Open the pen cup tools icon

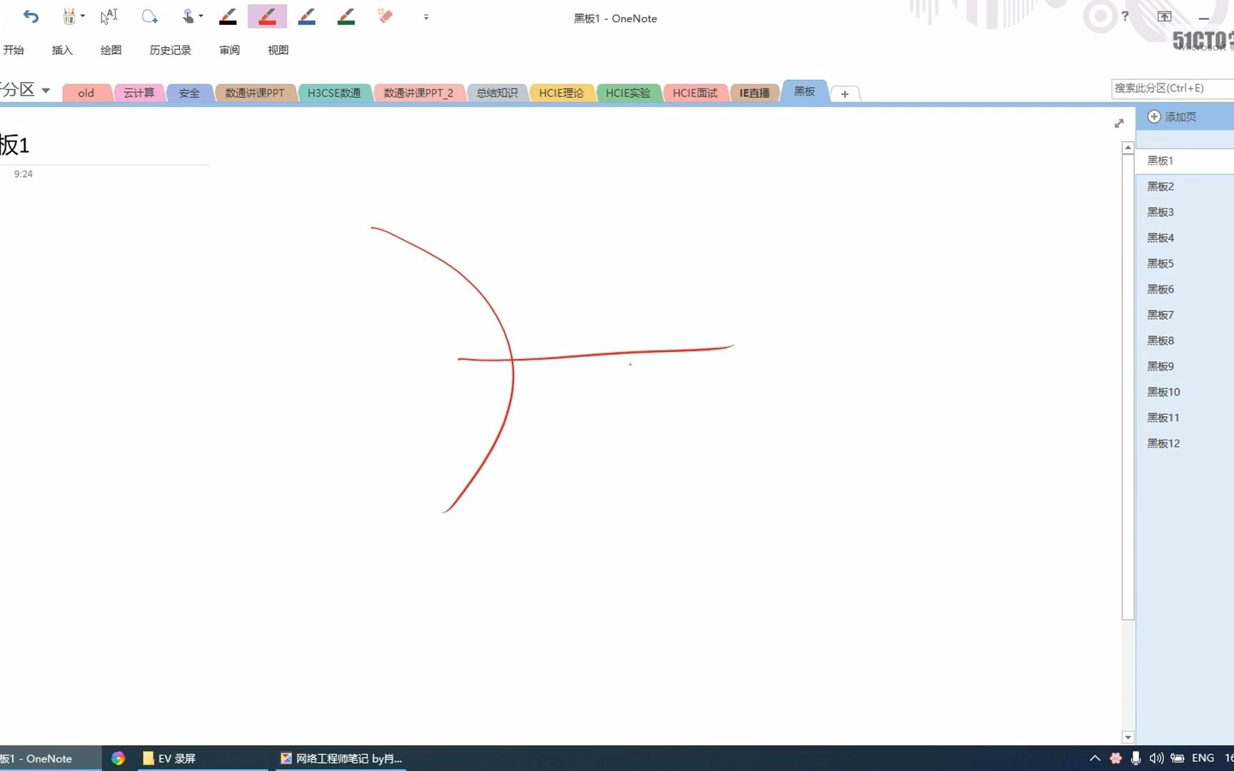point(69,16)
